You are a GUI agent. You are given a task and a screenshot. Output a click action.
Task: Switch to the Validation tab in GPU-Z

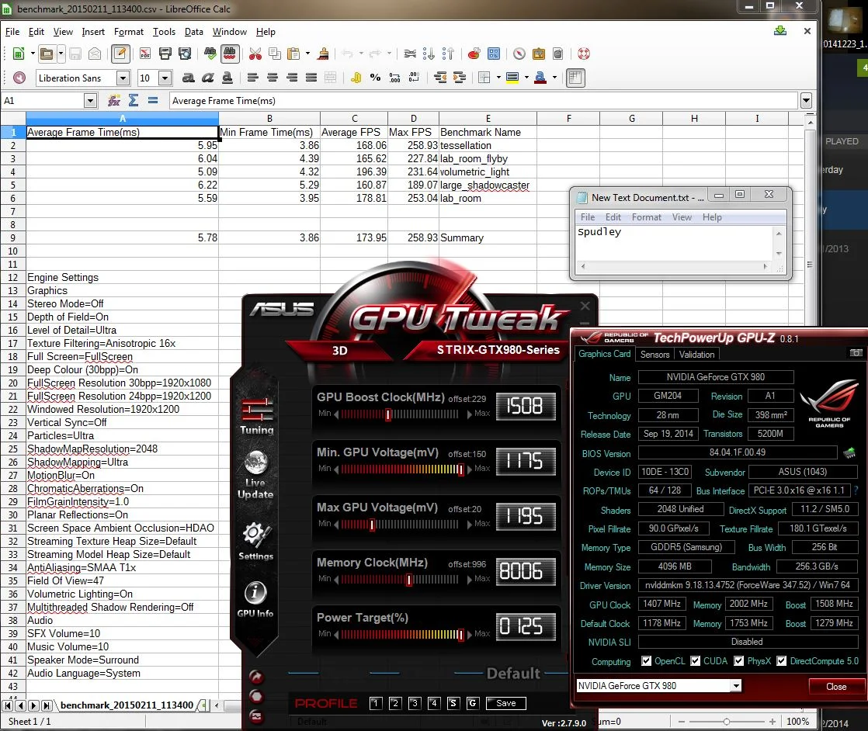point(696,355)
